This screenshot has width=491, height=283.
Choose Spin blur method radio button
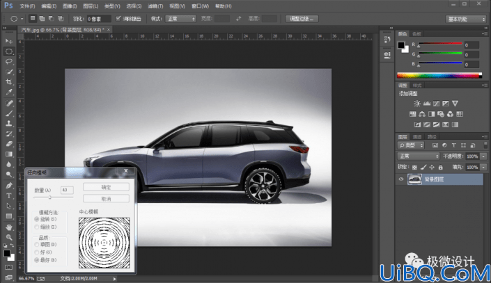point(37,219)
